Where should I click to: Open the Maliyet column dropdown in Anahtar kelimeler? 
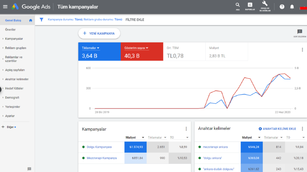click(x=251, y=137)
